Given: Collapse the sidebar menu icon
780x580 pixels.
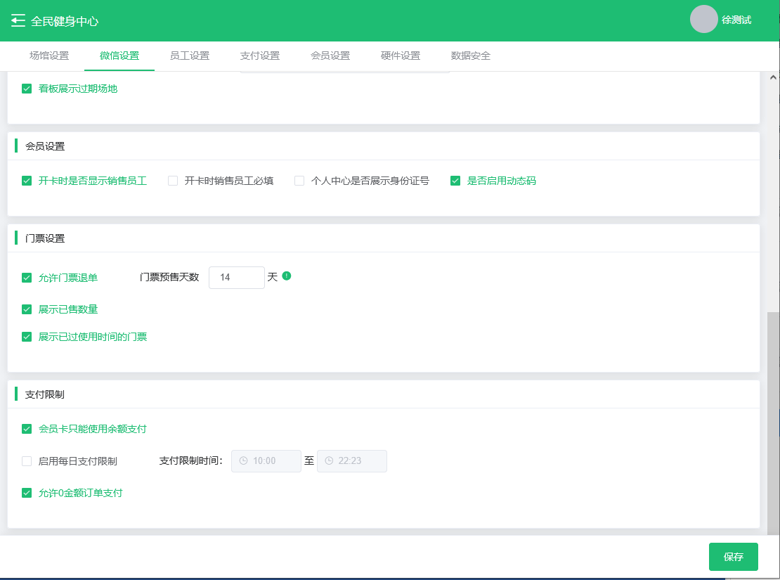Looking at the screenshot, I should pos(18,20).
